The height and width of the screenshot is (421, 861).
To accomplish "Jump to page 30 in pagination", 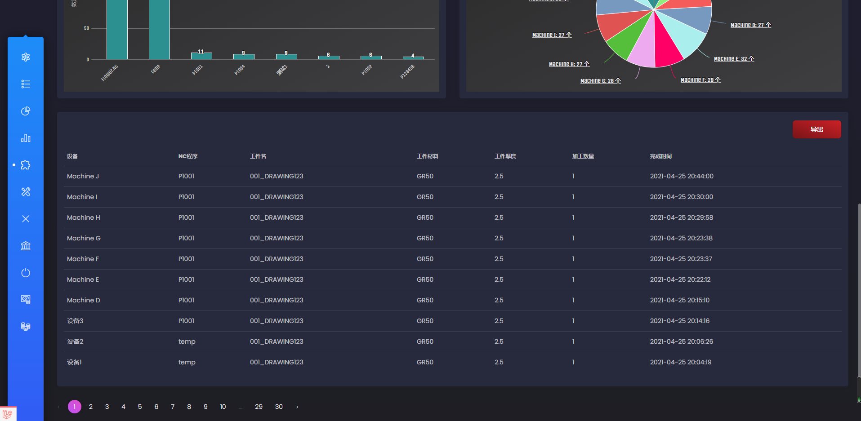I will pyautogui.click(x=279, y=407).
